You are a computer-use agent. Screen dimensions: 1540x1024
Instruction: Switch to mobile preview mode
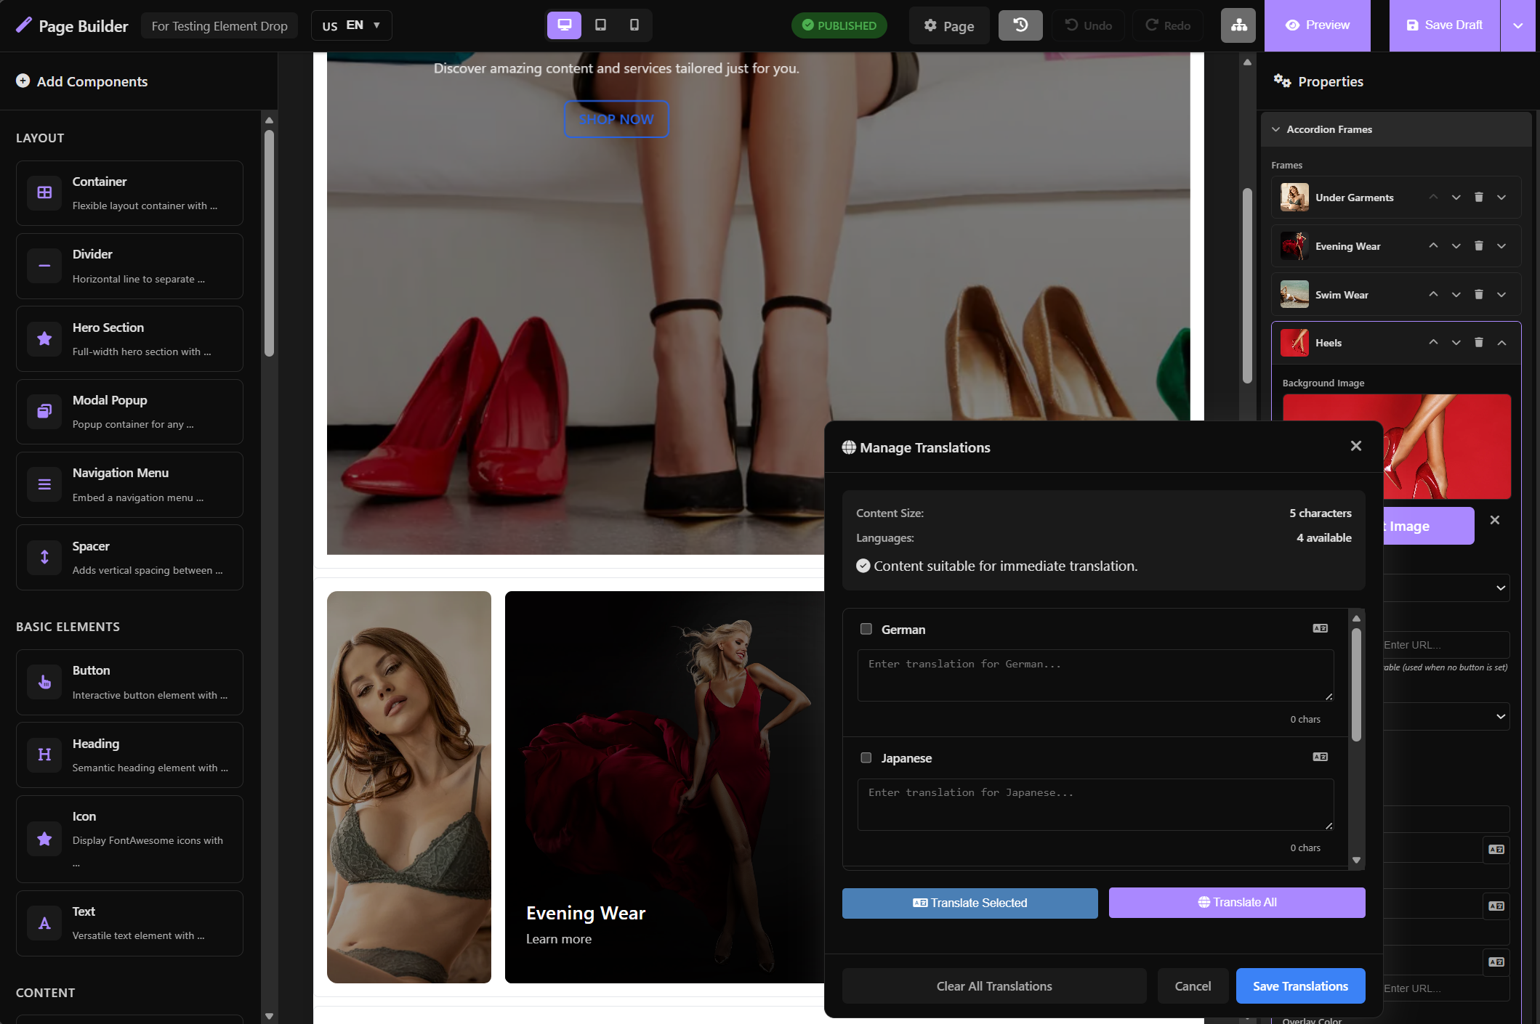coord(634,25)
